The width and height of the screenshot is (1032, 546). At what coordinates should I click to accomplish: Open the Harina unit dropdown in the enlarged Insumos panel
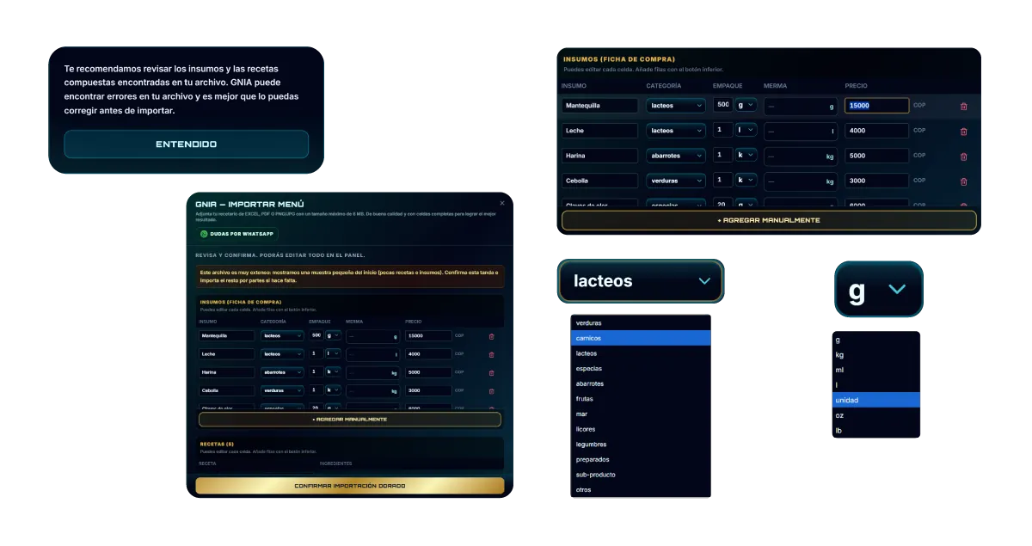pos(746,155)
